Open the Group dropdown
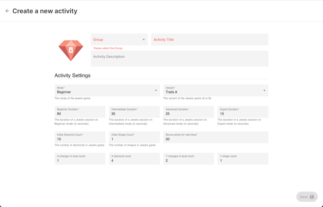The width and height of the screenshot is (323, 207). point(119,40)
